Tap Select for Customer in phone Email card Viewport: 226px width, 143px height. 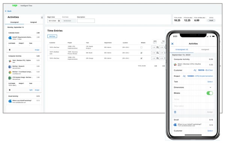point(210,131)
